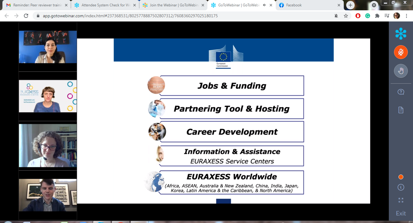The height and width of the screenshot is (223, 413).
Task: View site info via the padlock icon
Action: [38, 16]
